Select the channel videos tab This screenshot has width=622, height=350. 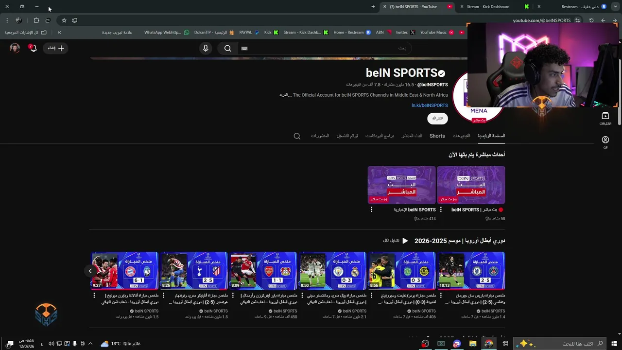click(x=461, y=136)
